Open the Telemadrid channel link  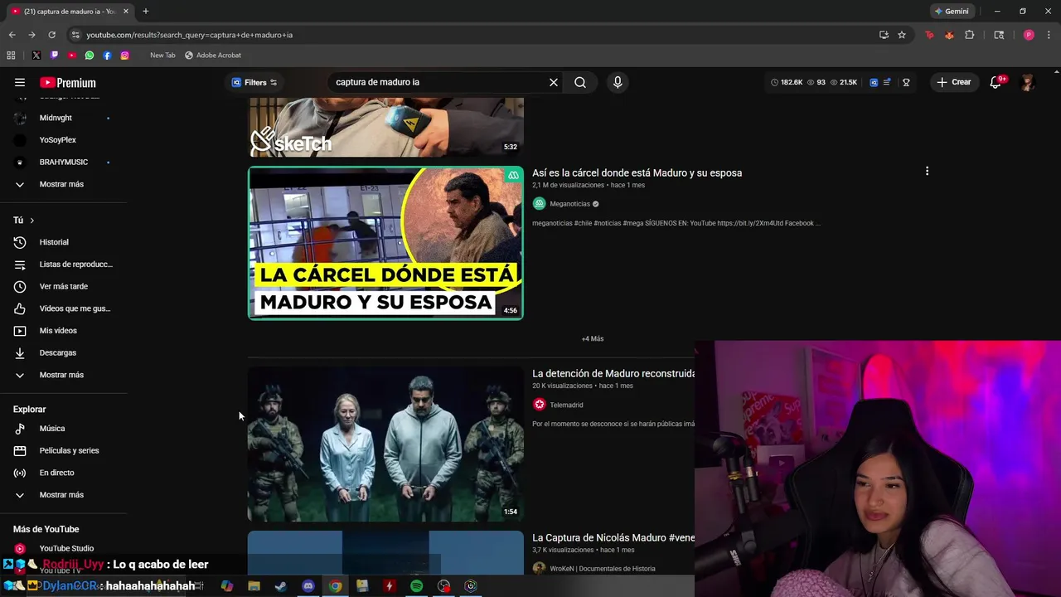[x=566, y=405]
